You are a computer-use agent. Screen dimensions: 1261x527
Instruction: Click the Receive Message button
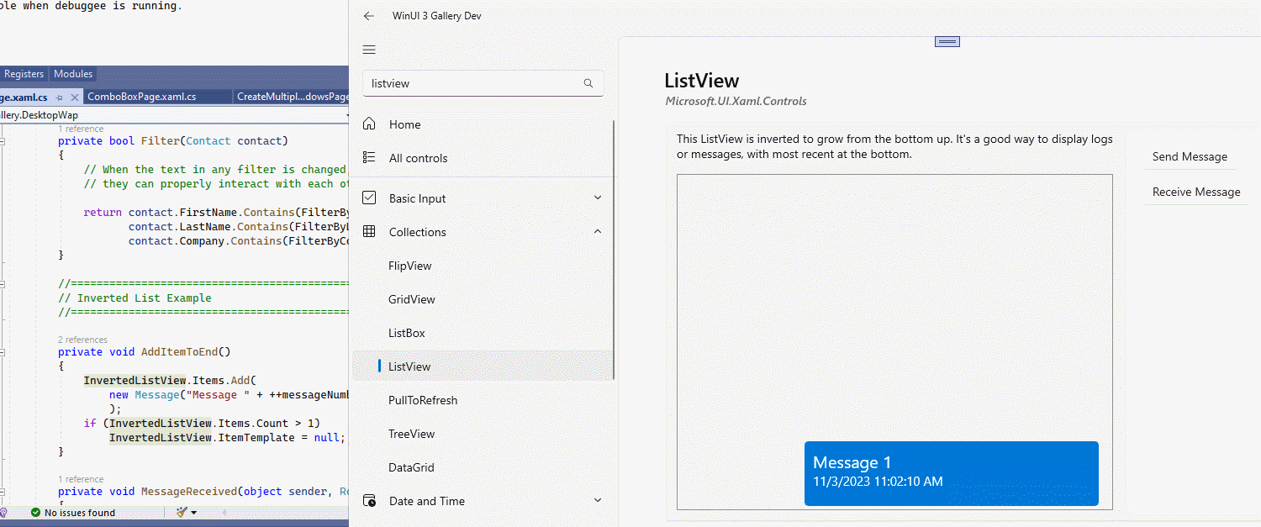(x=1196, y=192)
